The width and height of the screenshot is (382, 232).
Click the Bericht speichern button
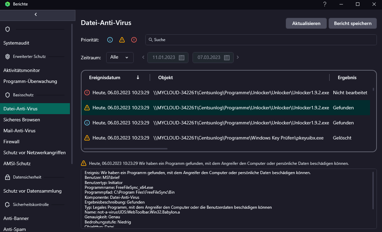(x=353, y=23)
